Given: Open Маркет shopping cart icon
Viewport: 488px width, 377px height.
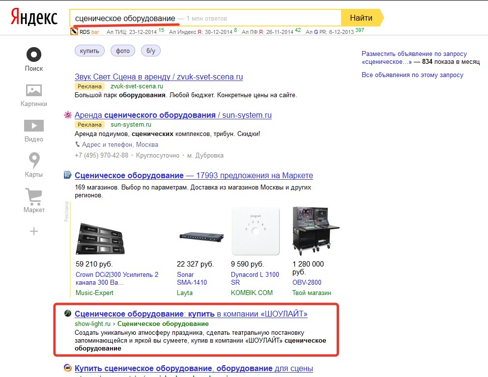Looking at the screenshot, I should (33, 196).
